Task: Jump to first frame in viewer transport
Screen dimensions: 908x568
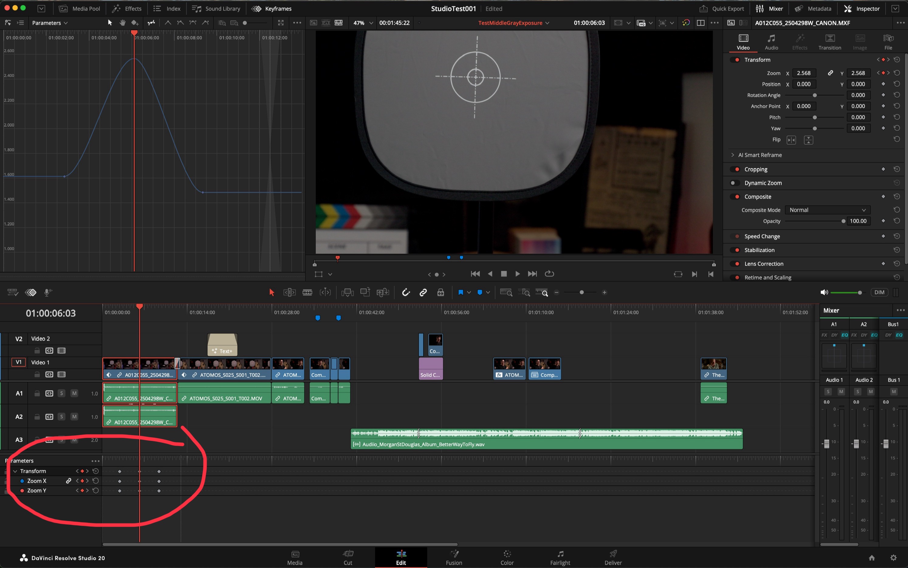Action: coord(475,274)
